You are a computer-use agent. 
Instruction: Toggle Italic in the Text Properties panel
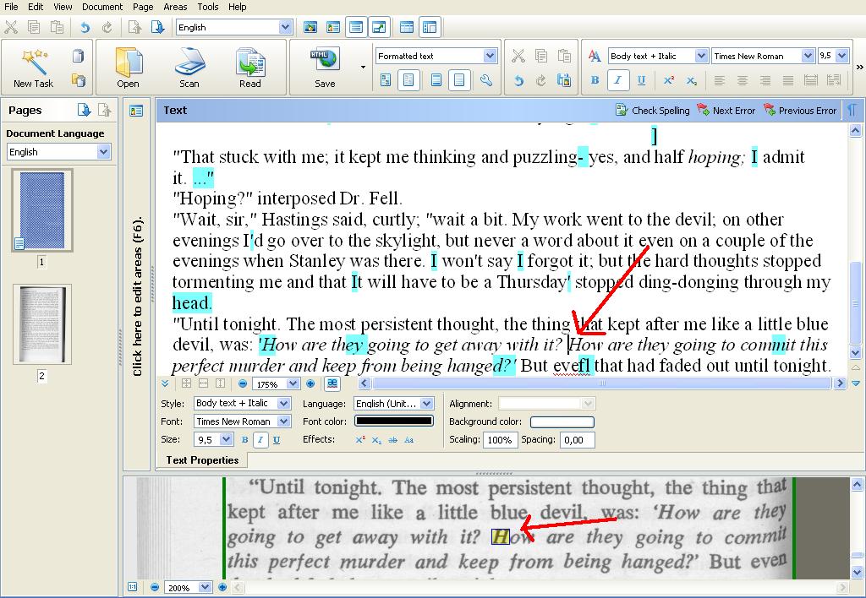pyautogui.click(x=260, y=440)
